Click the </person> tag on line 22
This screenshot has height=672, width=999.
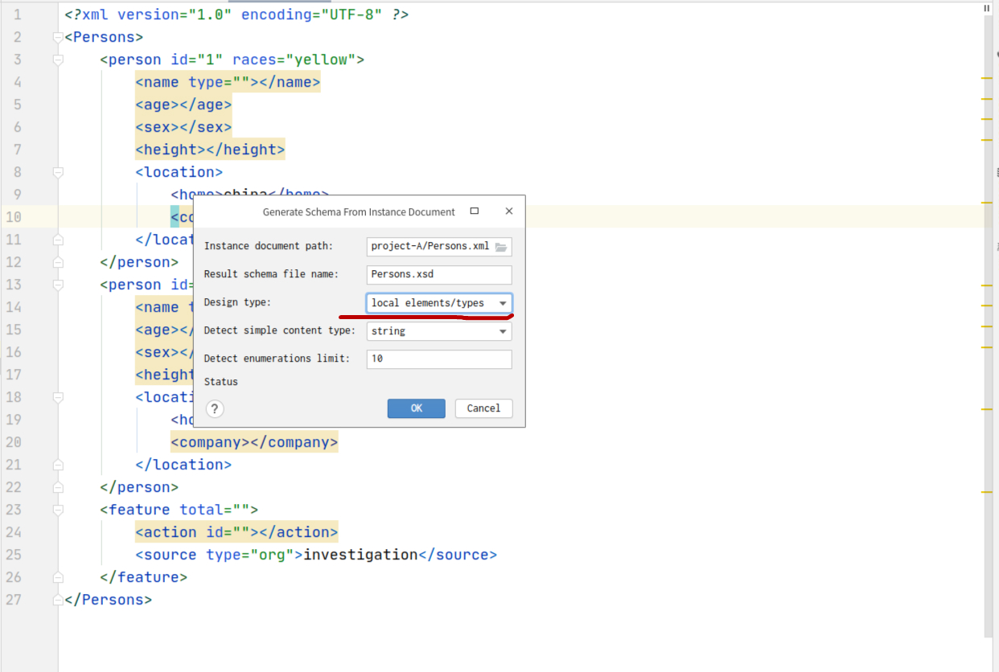point(139,487)
